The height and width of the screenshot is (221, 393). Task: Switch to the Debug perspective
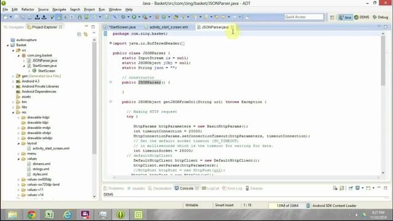click(381, 17)
